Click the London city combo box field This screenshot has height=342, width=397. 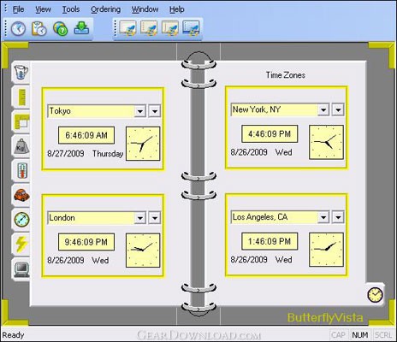97,218
